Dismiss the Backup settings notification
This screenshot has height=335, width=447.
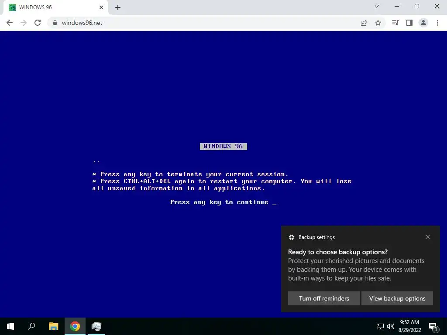click(x=428, y=237)
